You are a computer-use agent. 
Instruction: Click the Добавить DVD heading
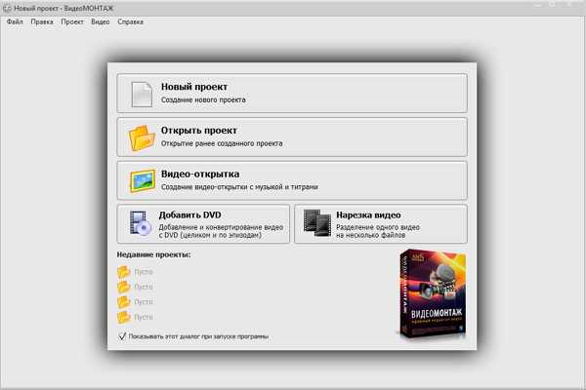pyautogui.click(x=189, y=214)
